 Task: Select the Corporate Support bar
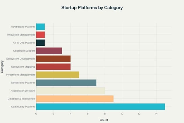point(49,51)
